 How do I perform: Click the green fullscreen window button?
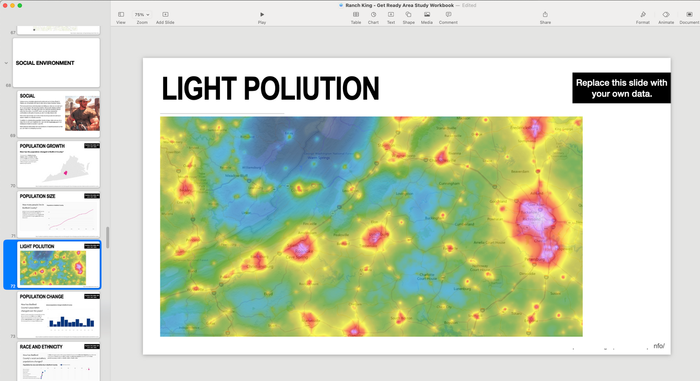click(20, 5)
